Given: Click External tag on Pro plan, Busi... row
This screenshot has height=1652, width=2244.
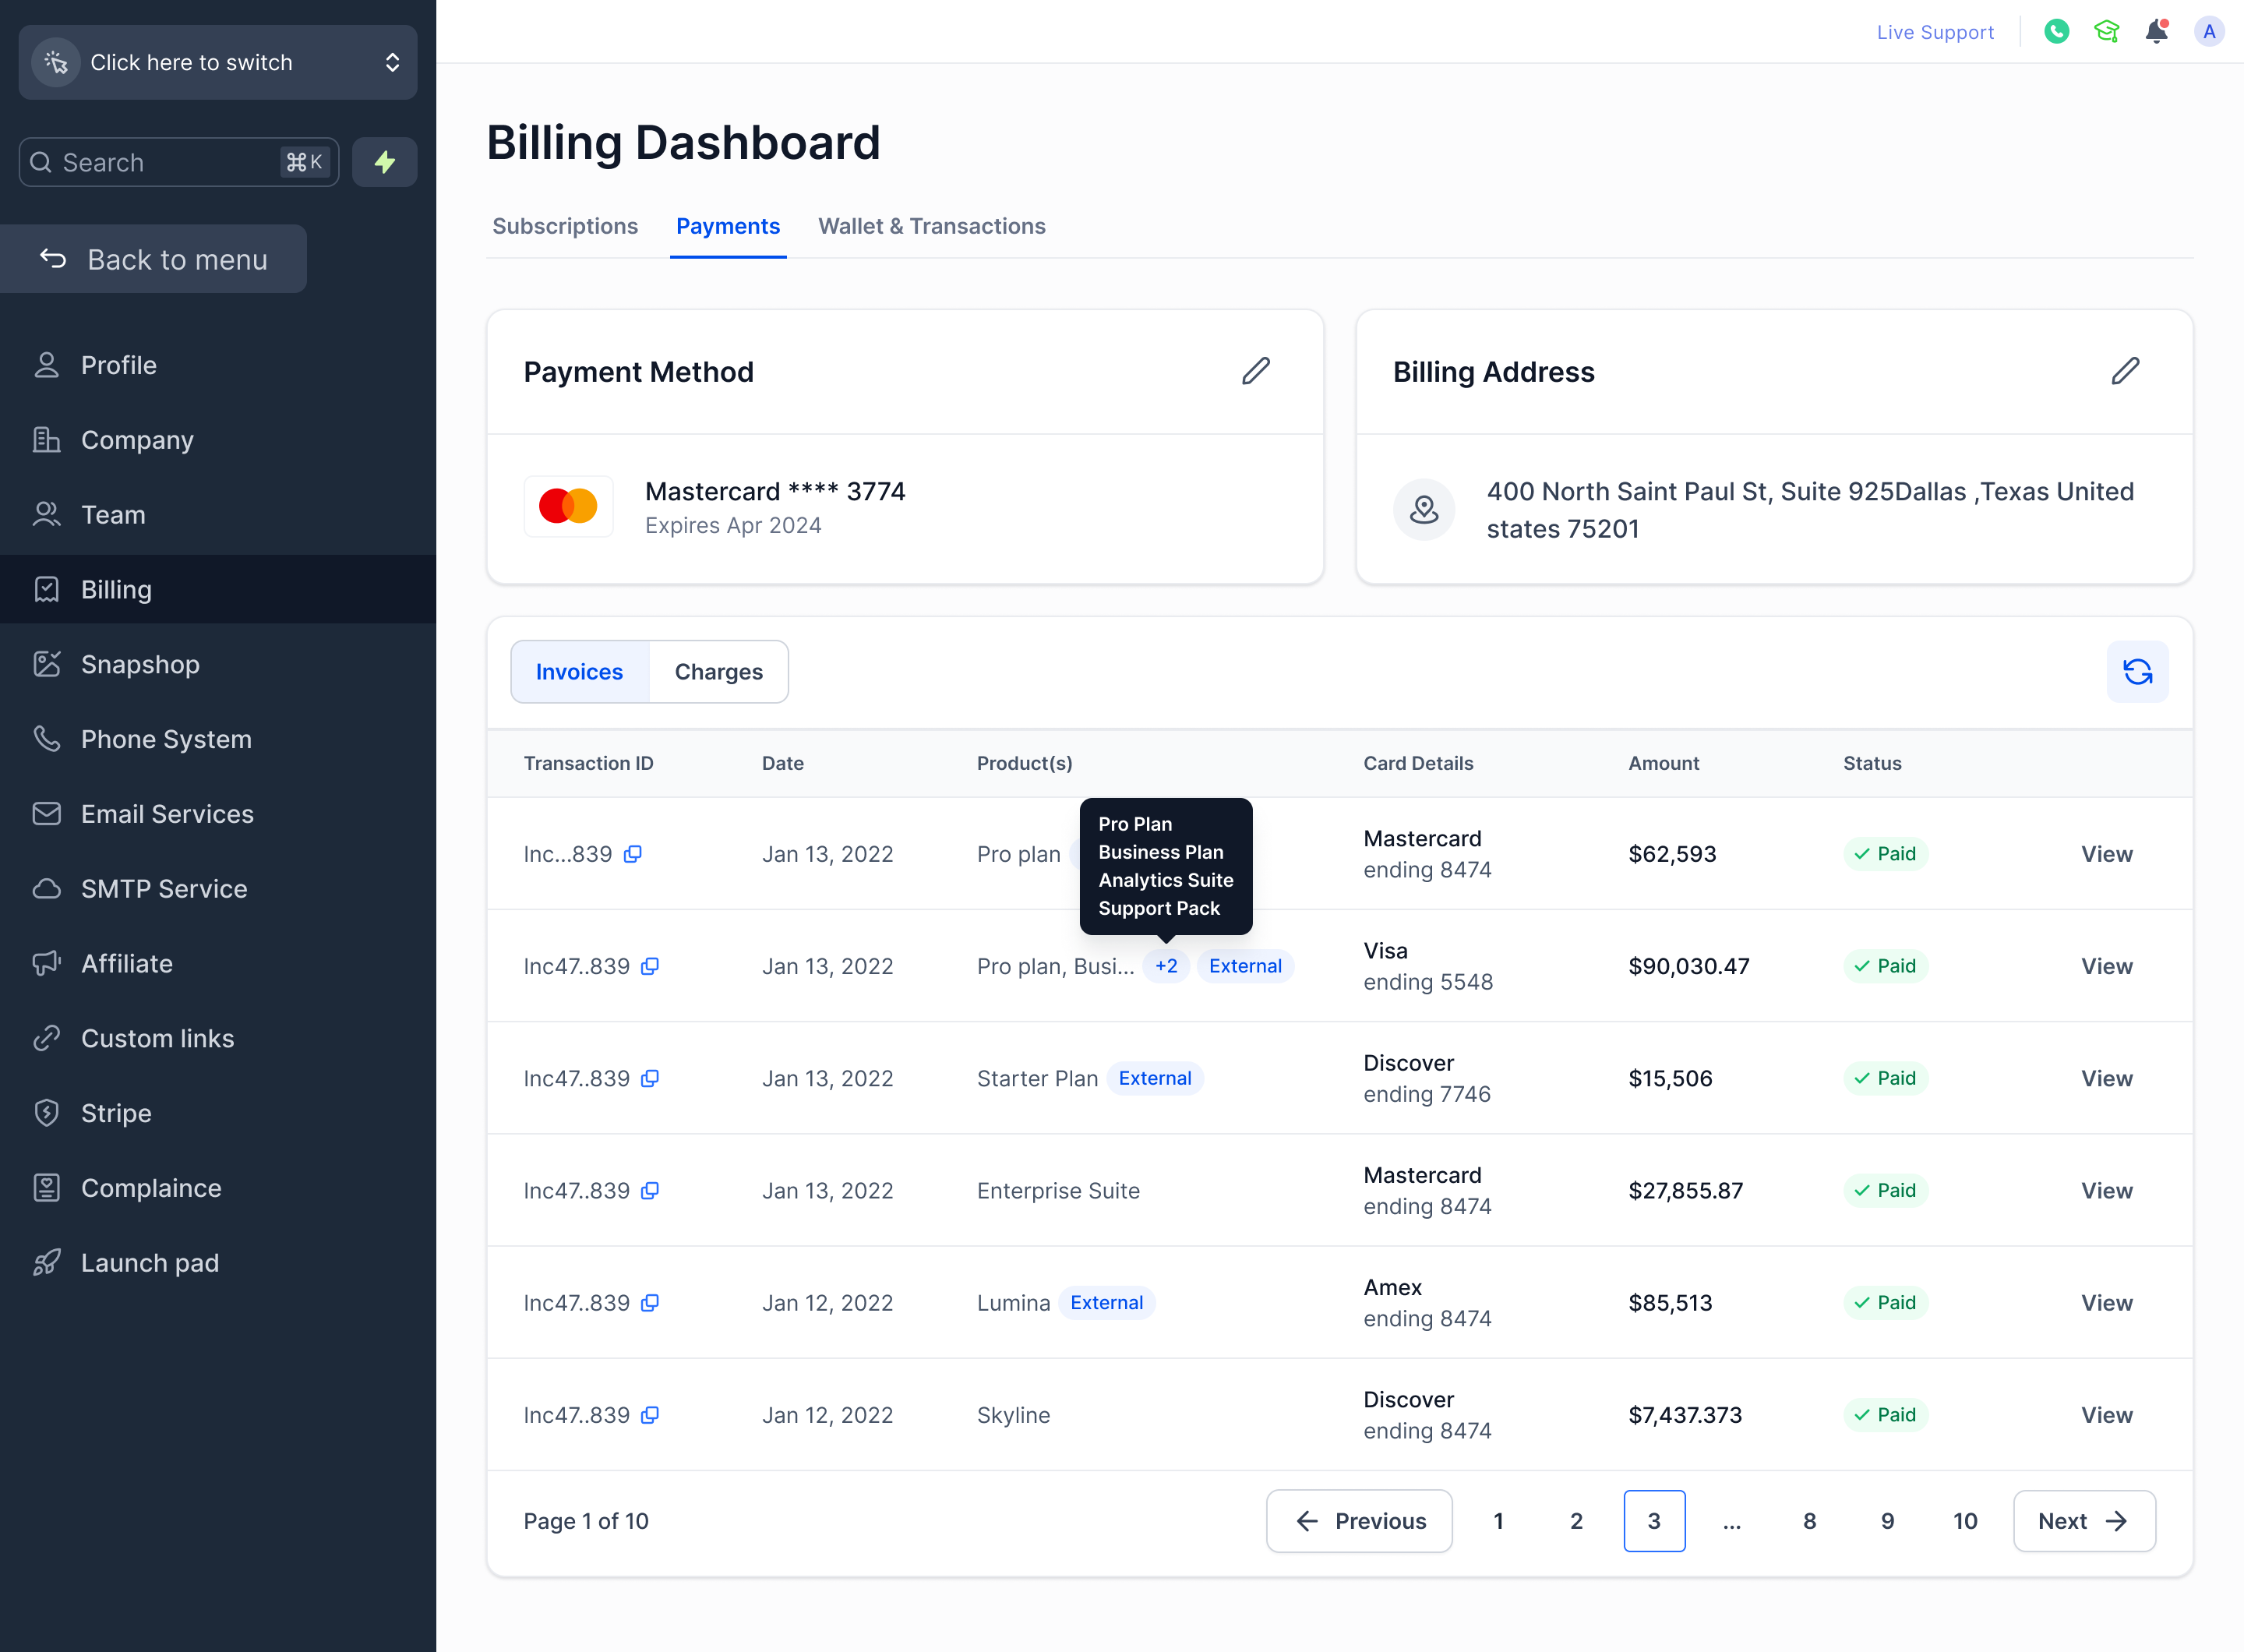Looking at the screenshot, I should point(1245,966).
